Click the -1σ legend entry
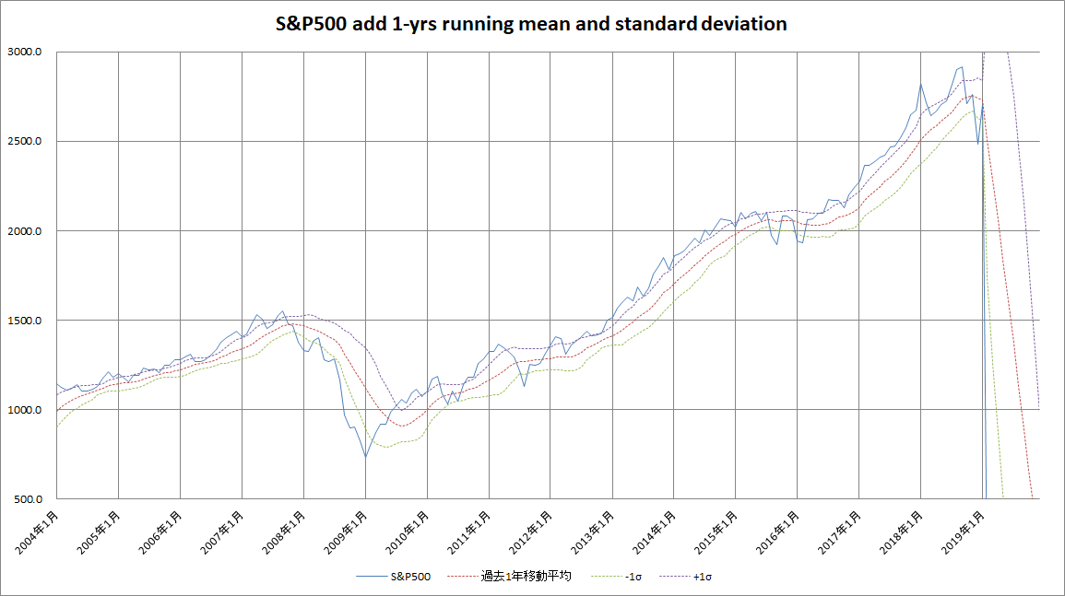 [x=616, y=577]
